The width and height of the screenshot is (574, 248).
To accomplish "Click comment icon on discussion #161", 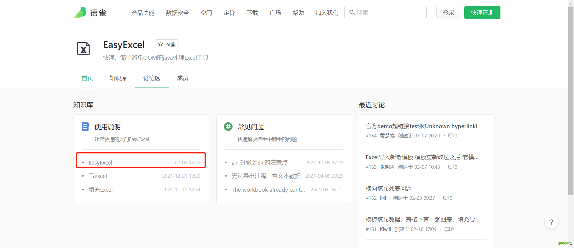I will tap(447, 229).
